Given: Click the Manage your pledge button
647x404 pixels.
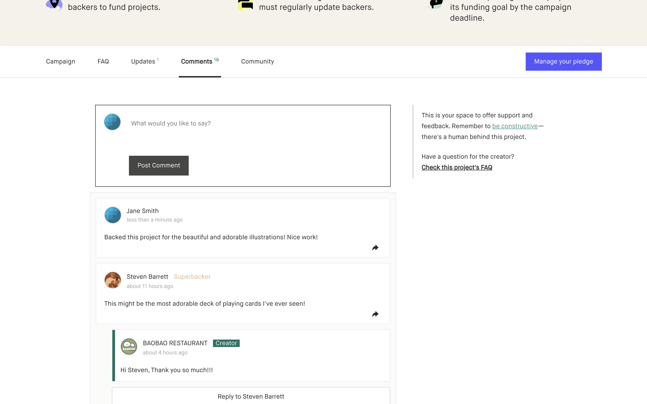Looking at the screenshot, I should 563,62.
